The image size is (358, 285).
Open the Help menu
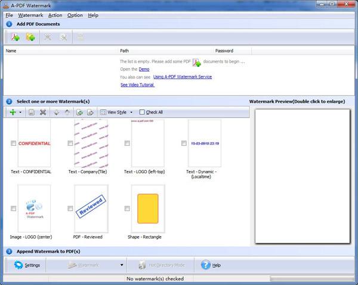pos(93,16)
